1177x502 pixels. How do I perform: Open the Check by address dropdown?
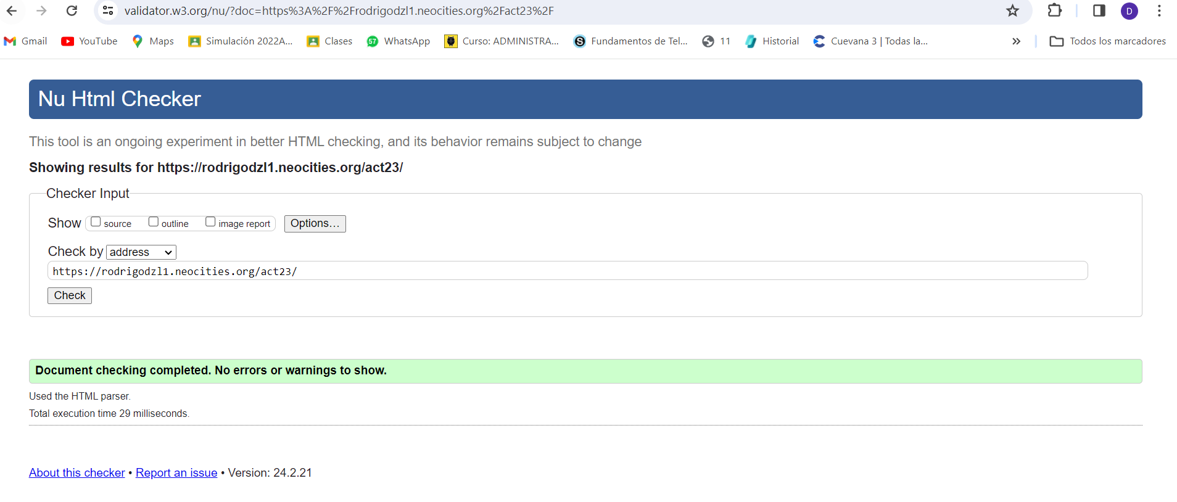(141, 252)
